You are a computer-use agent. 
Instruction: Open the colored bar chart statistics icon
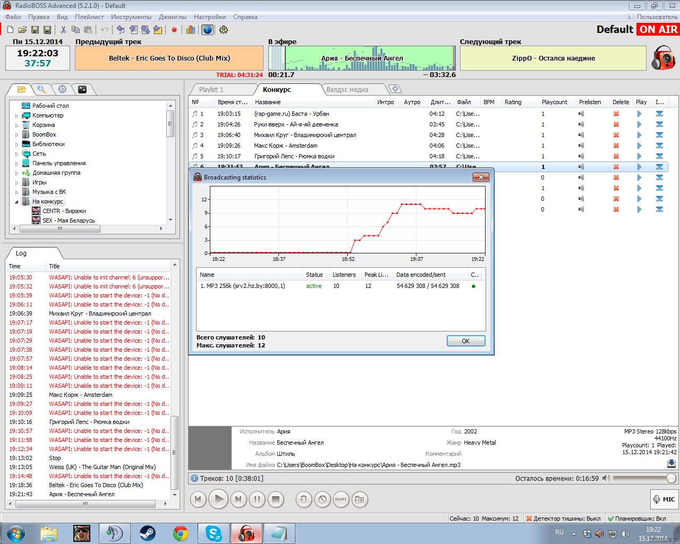191,30
